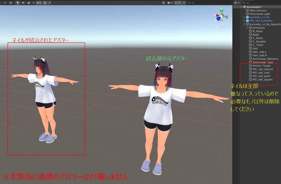This screenshot has width=281, height=184.
Task: Click the cube icon of C_Sandals
Action: (x=250, y=42)
